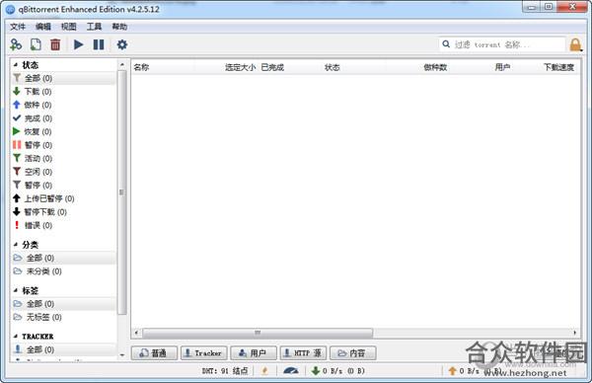Toggle alternative speed limits speedometer icon
592x383 pixels.
(291, 371)
